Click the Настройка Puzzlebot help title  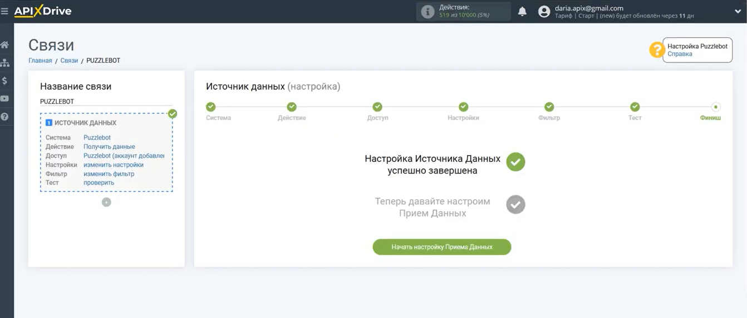[x=697, y=46]
